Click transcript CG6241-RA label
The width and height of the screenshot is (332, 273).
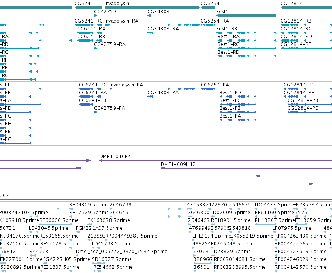click(x=91, y=29)
